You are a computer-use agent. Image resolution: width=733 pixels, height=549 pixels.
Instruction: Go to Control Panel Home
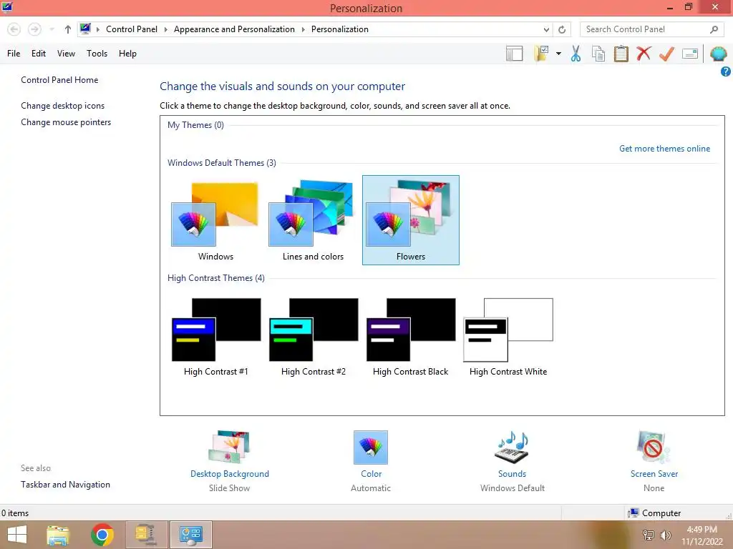[59, 80]
